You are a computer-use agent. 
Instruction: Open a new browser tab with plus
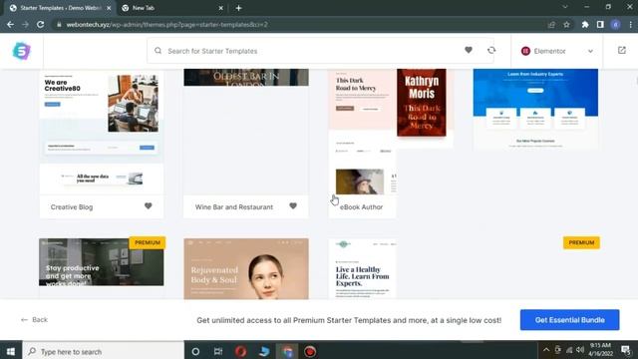click(239, 8)
